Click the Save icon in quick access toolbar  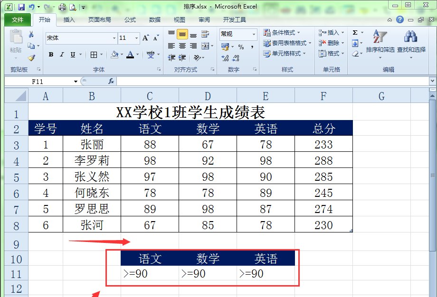tap(21, 7)
